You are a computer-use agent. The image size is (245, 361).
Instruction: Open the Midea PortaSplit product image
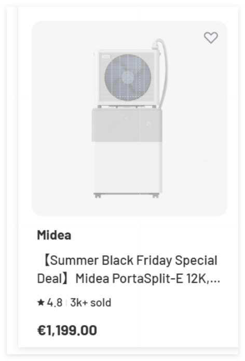click(x=130, y=118)
